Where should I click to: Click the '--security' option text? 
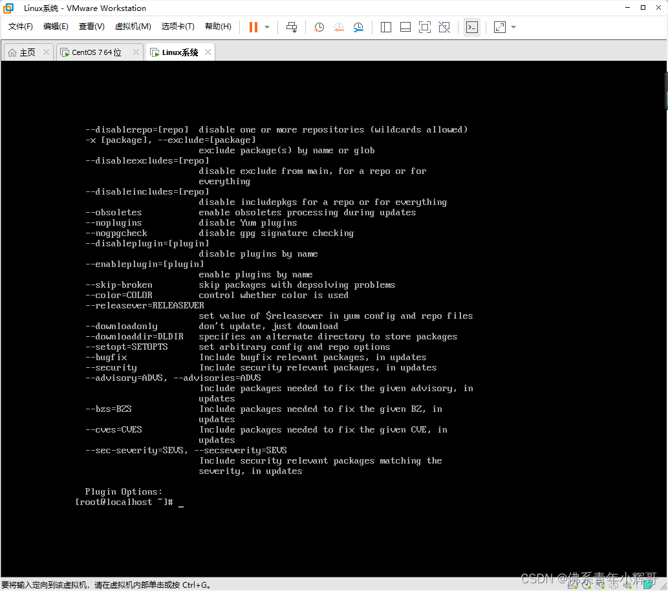point(111,367)
